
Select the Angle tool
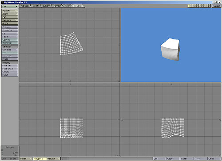click(10, 23)
